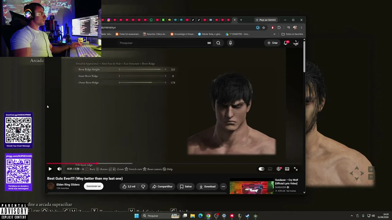The height and width of the screenshot is (220, 392).
Task: Open the Criar create menu
Action: coord(272,43)
